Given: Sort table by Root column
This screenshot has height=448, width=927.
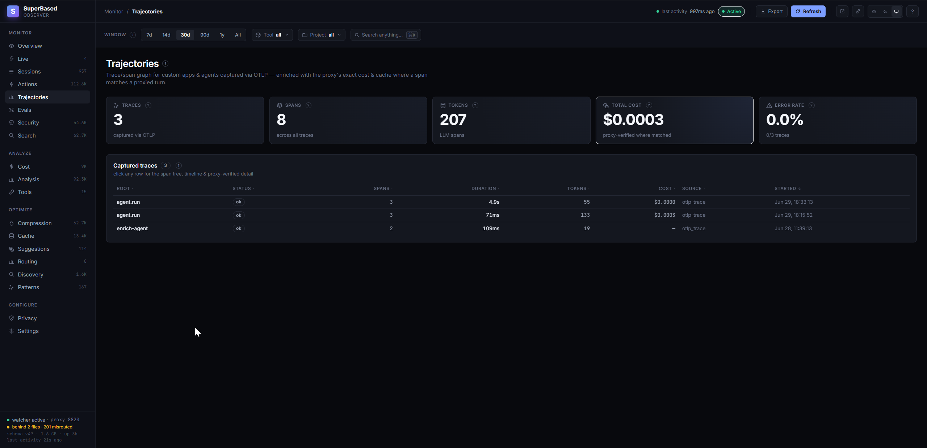Looking at the screenshot, I should click(125, 189).
